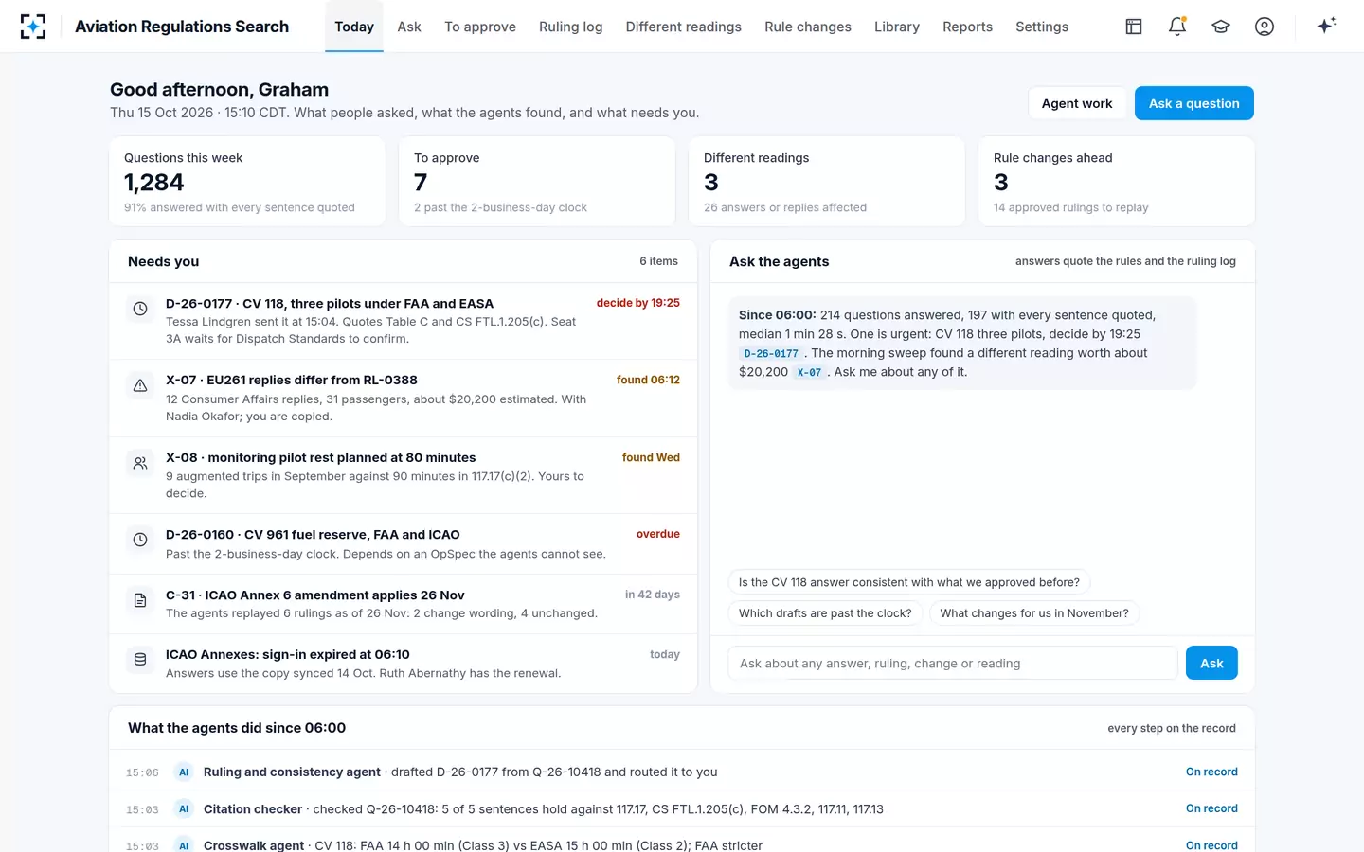The height and width of the screenshot is (852, 1364).
Task: Click the clock icon beside D-26-0177
Action: click(140, 309)
